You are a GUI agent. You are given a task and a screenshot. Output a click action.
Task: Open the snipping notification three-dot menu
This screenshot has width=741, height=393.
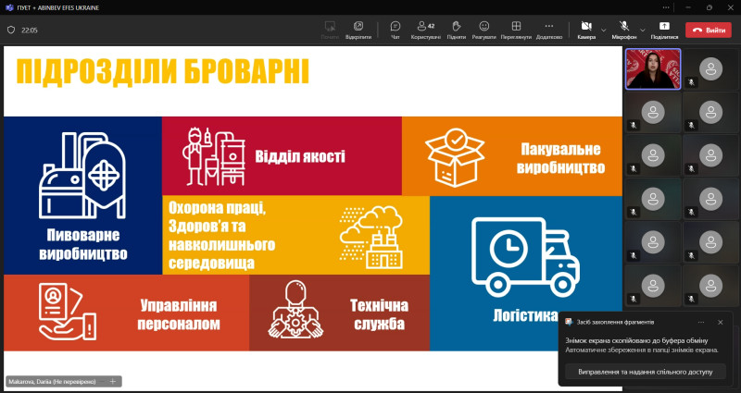point(699,322)
